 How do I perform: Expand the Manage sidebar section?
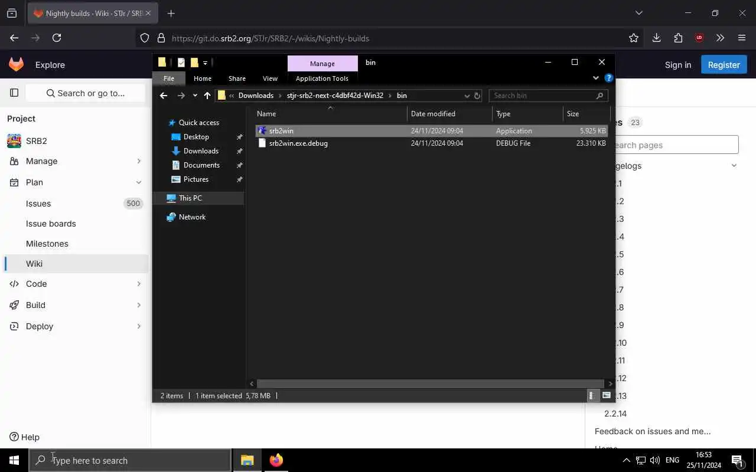click(x=139, y=161)
